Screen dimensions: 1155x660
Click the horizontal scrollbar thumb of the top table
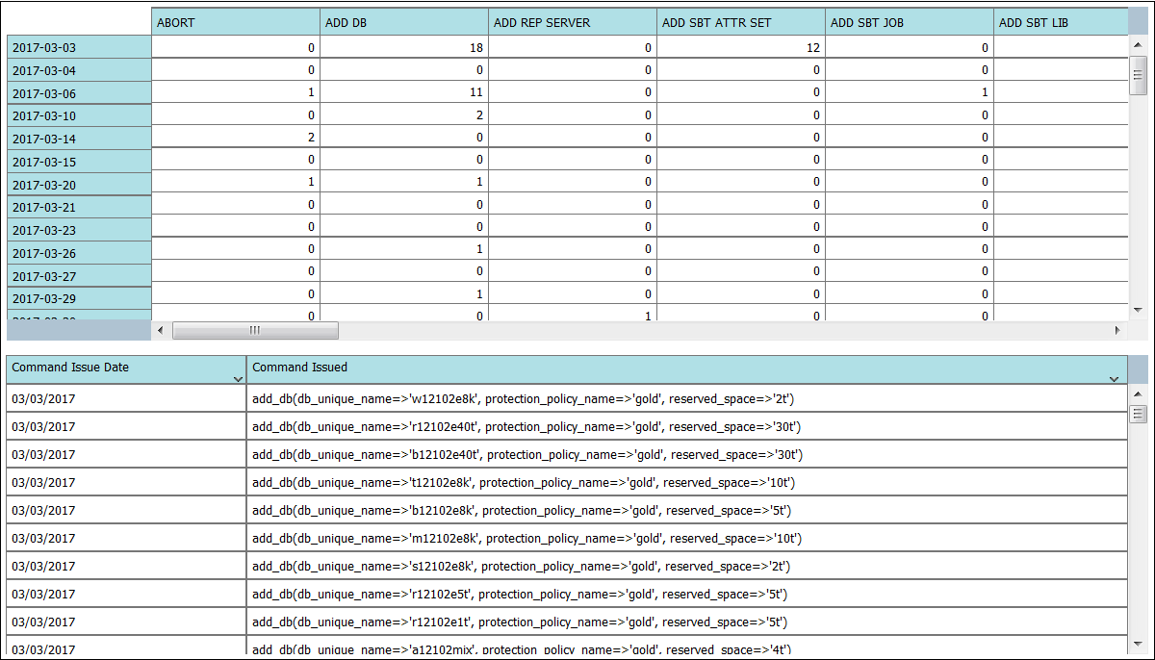[255, 330]
